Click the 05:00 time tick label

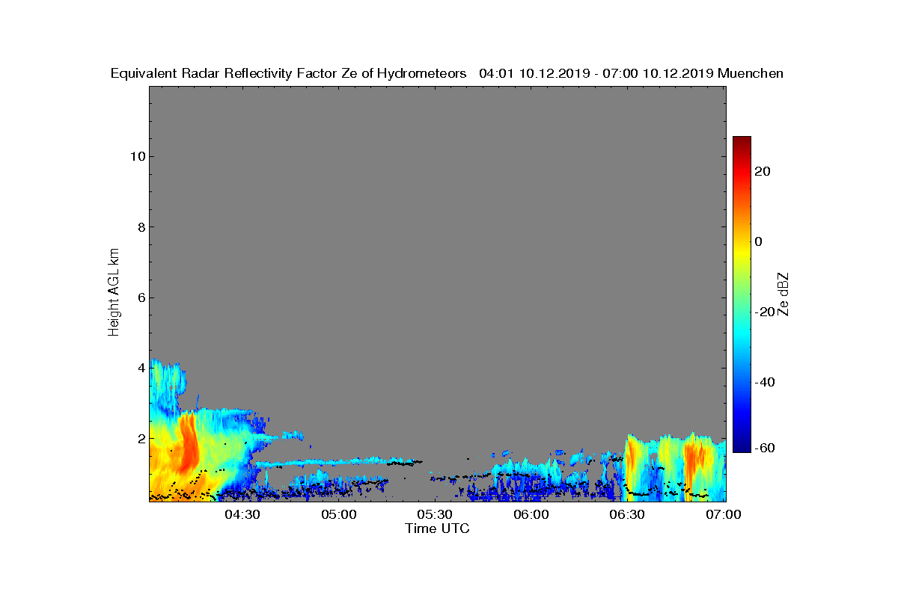(339, 515)
